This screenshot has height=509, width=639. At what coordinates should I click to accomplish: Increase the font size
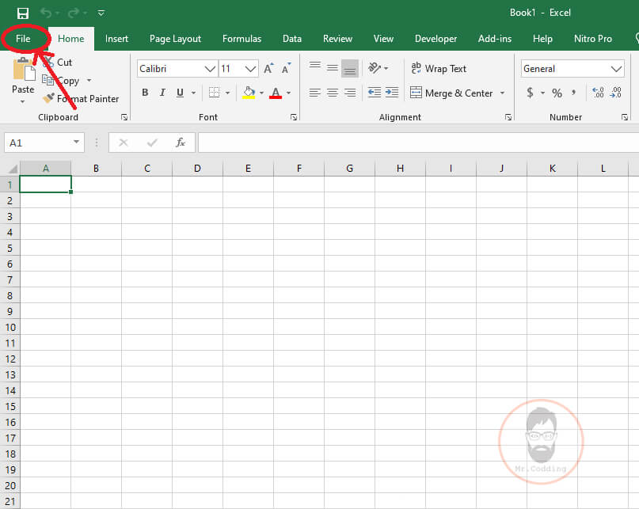[x=268, y=68]
